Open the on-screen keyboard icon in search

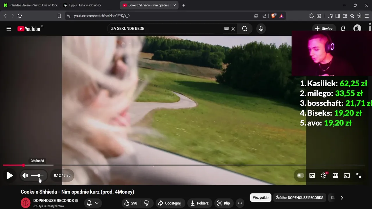tap(226, 28)
